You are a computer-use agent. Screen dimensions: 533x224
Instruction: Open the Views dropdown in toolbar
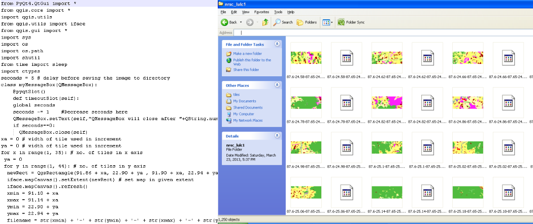pos(327,22)
